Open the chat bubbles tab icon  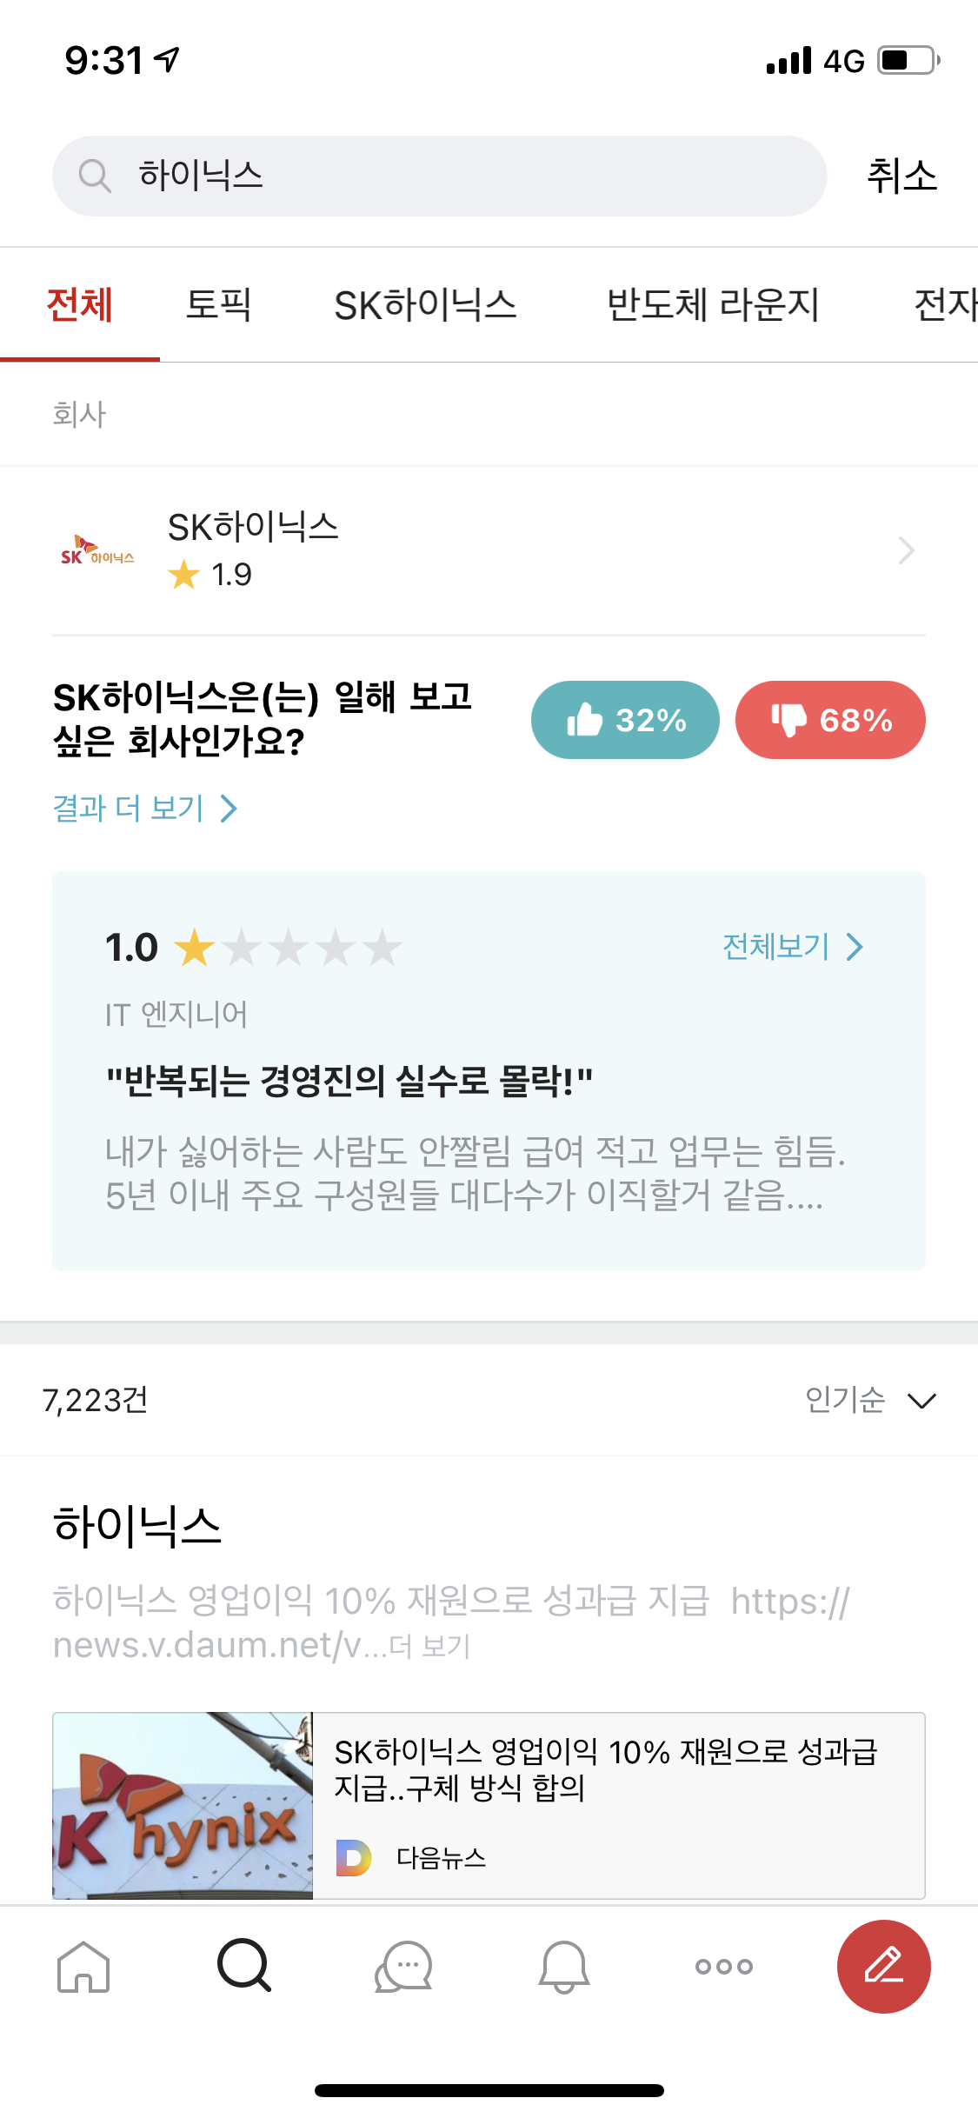tap(404, 1966)
